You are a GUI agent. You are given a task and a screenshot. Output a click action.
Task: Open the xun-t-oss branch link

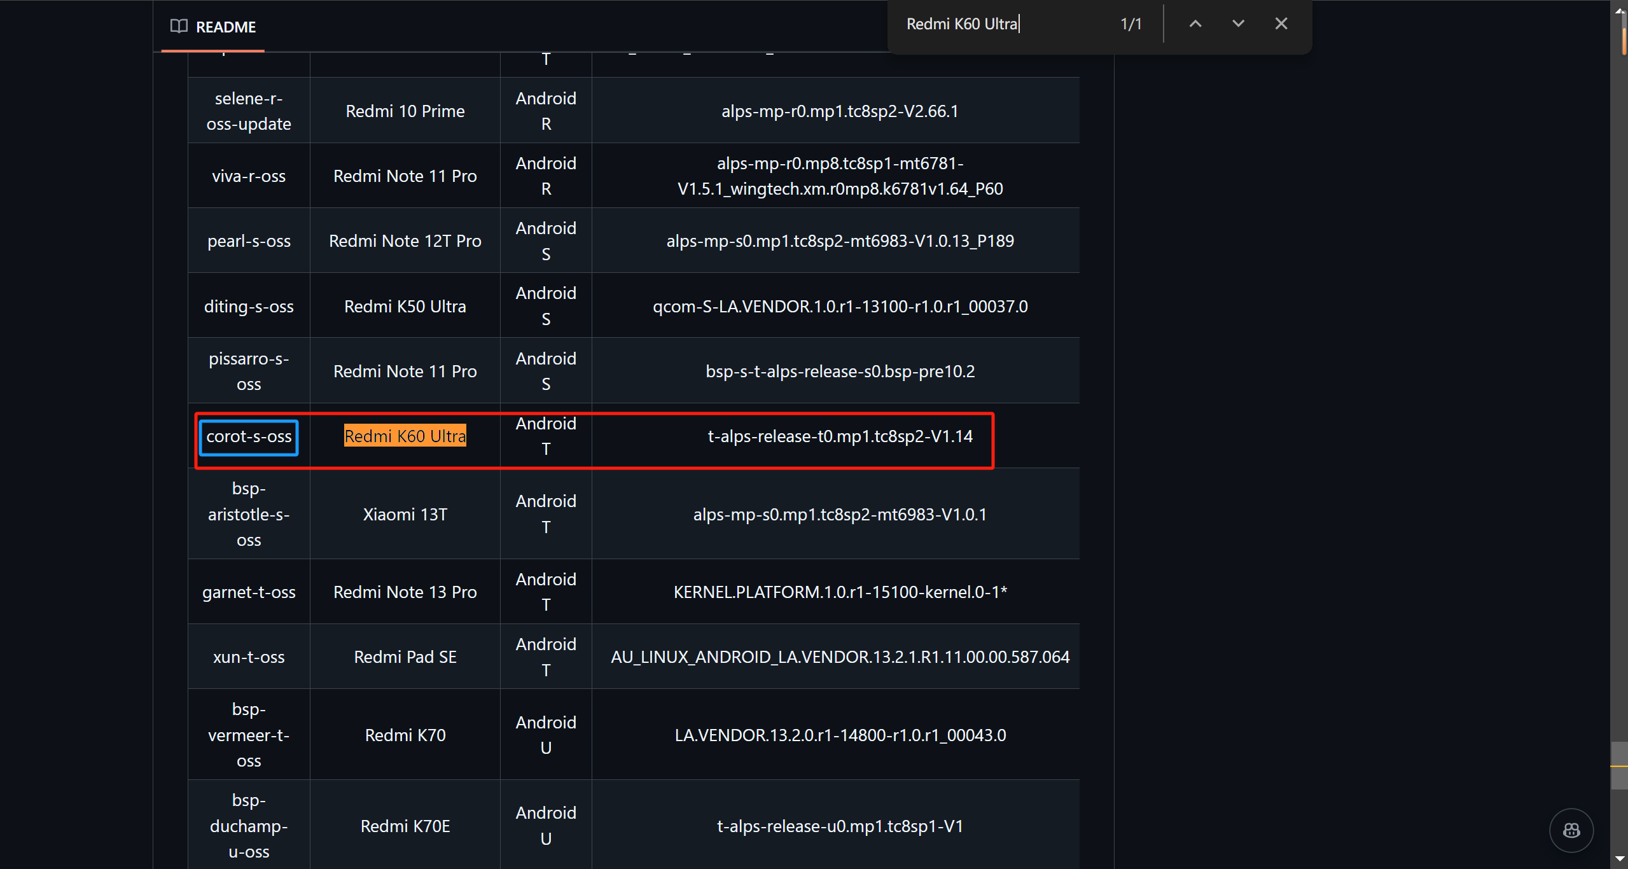coord(249,657)
